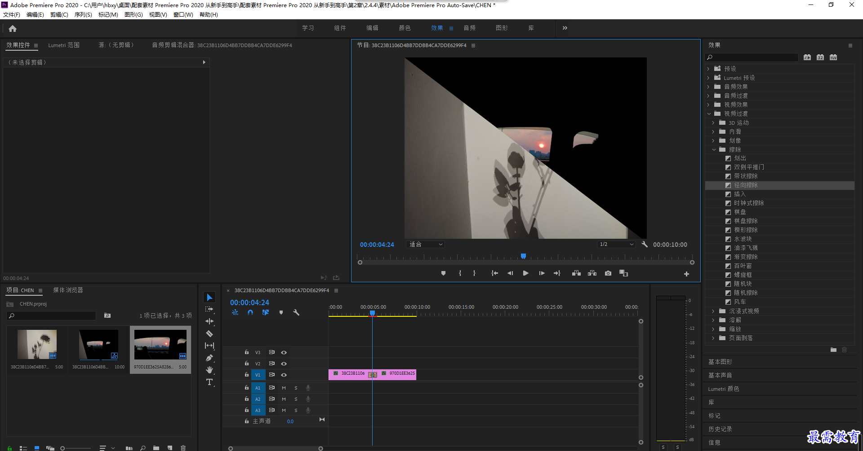This screenshot has width=863, height=451.
Task: Select the Pen tool
Action: coord(209,358)
